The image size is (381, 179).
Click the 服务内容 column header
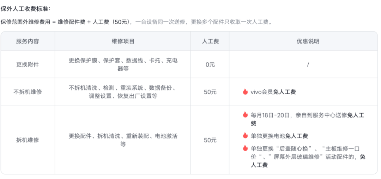coord(28,41)
